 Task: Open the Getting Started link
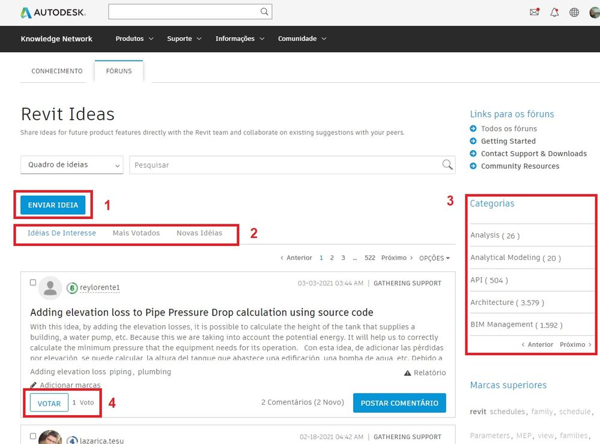508,141
